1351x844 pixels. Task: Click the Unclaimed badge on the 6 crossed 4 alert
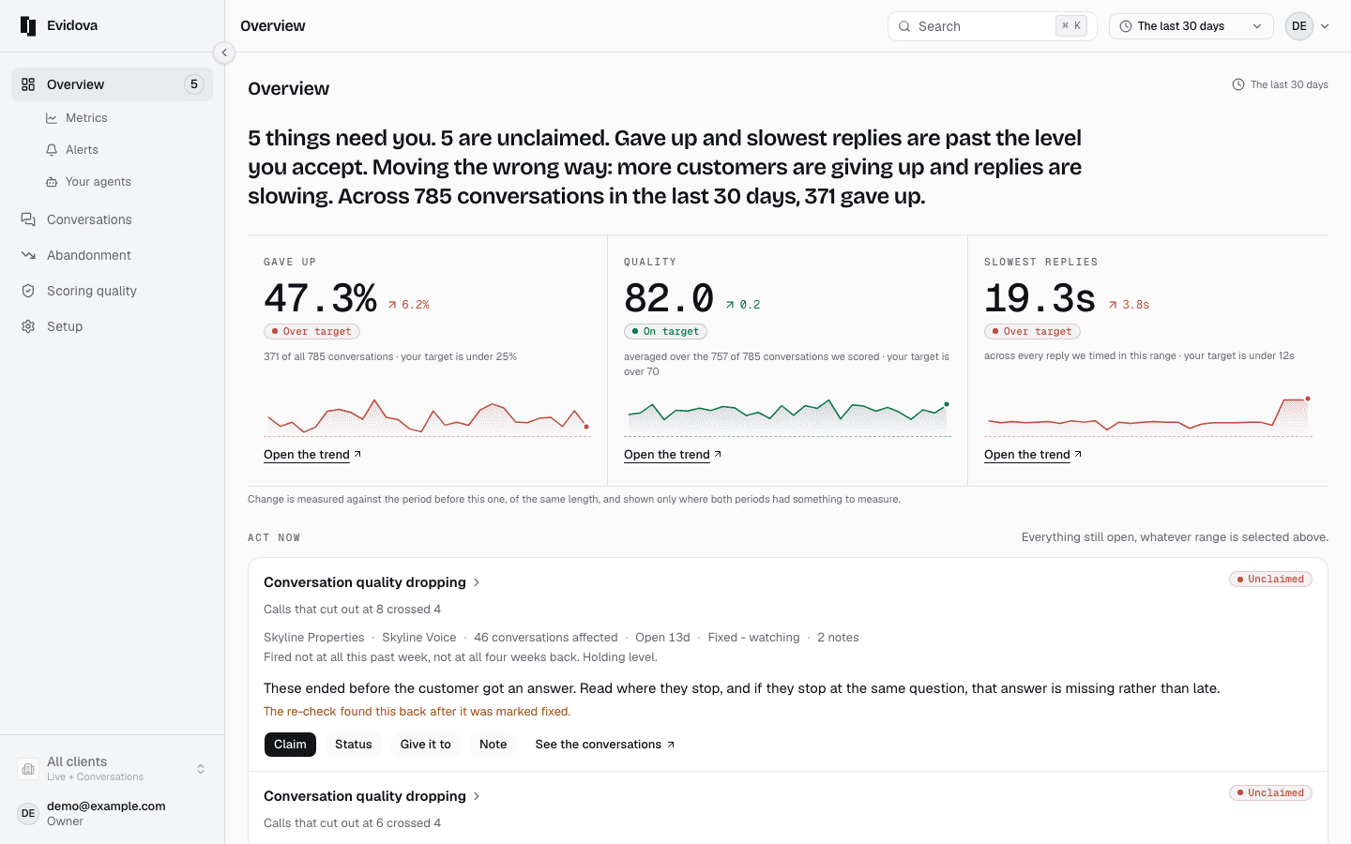1270,793
